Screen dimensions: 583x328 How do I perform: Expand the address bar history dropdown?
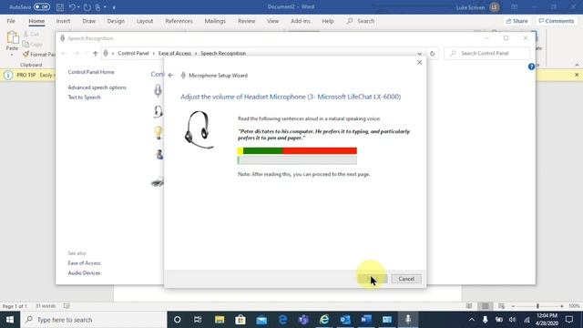pyautogui.click(x=419, y=54)
